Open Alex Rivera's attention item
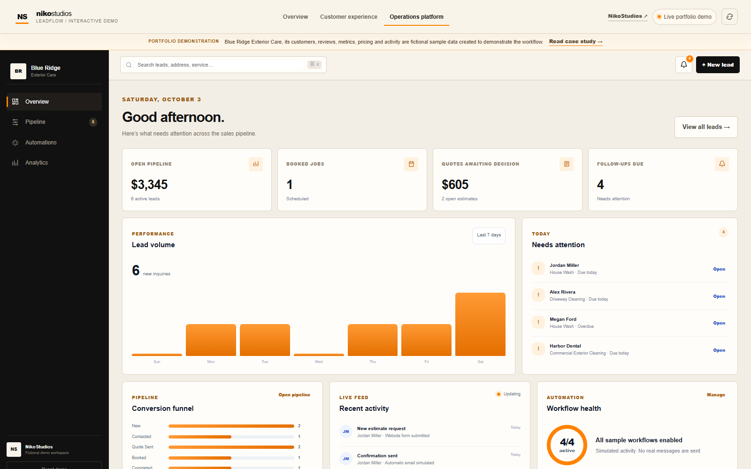The width and height of the screenshot is (751, 469). [x=719, y=296]
